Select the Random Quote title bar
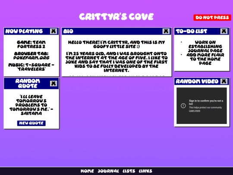 tap(31, 83)
